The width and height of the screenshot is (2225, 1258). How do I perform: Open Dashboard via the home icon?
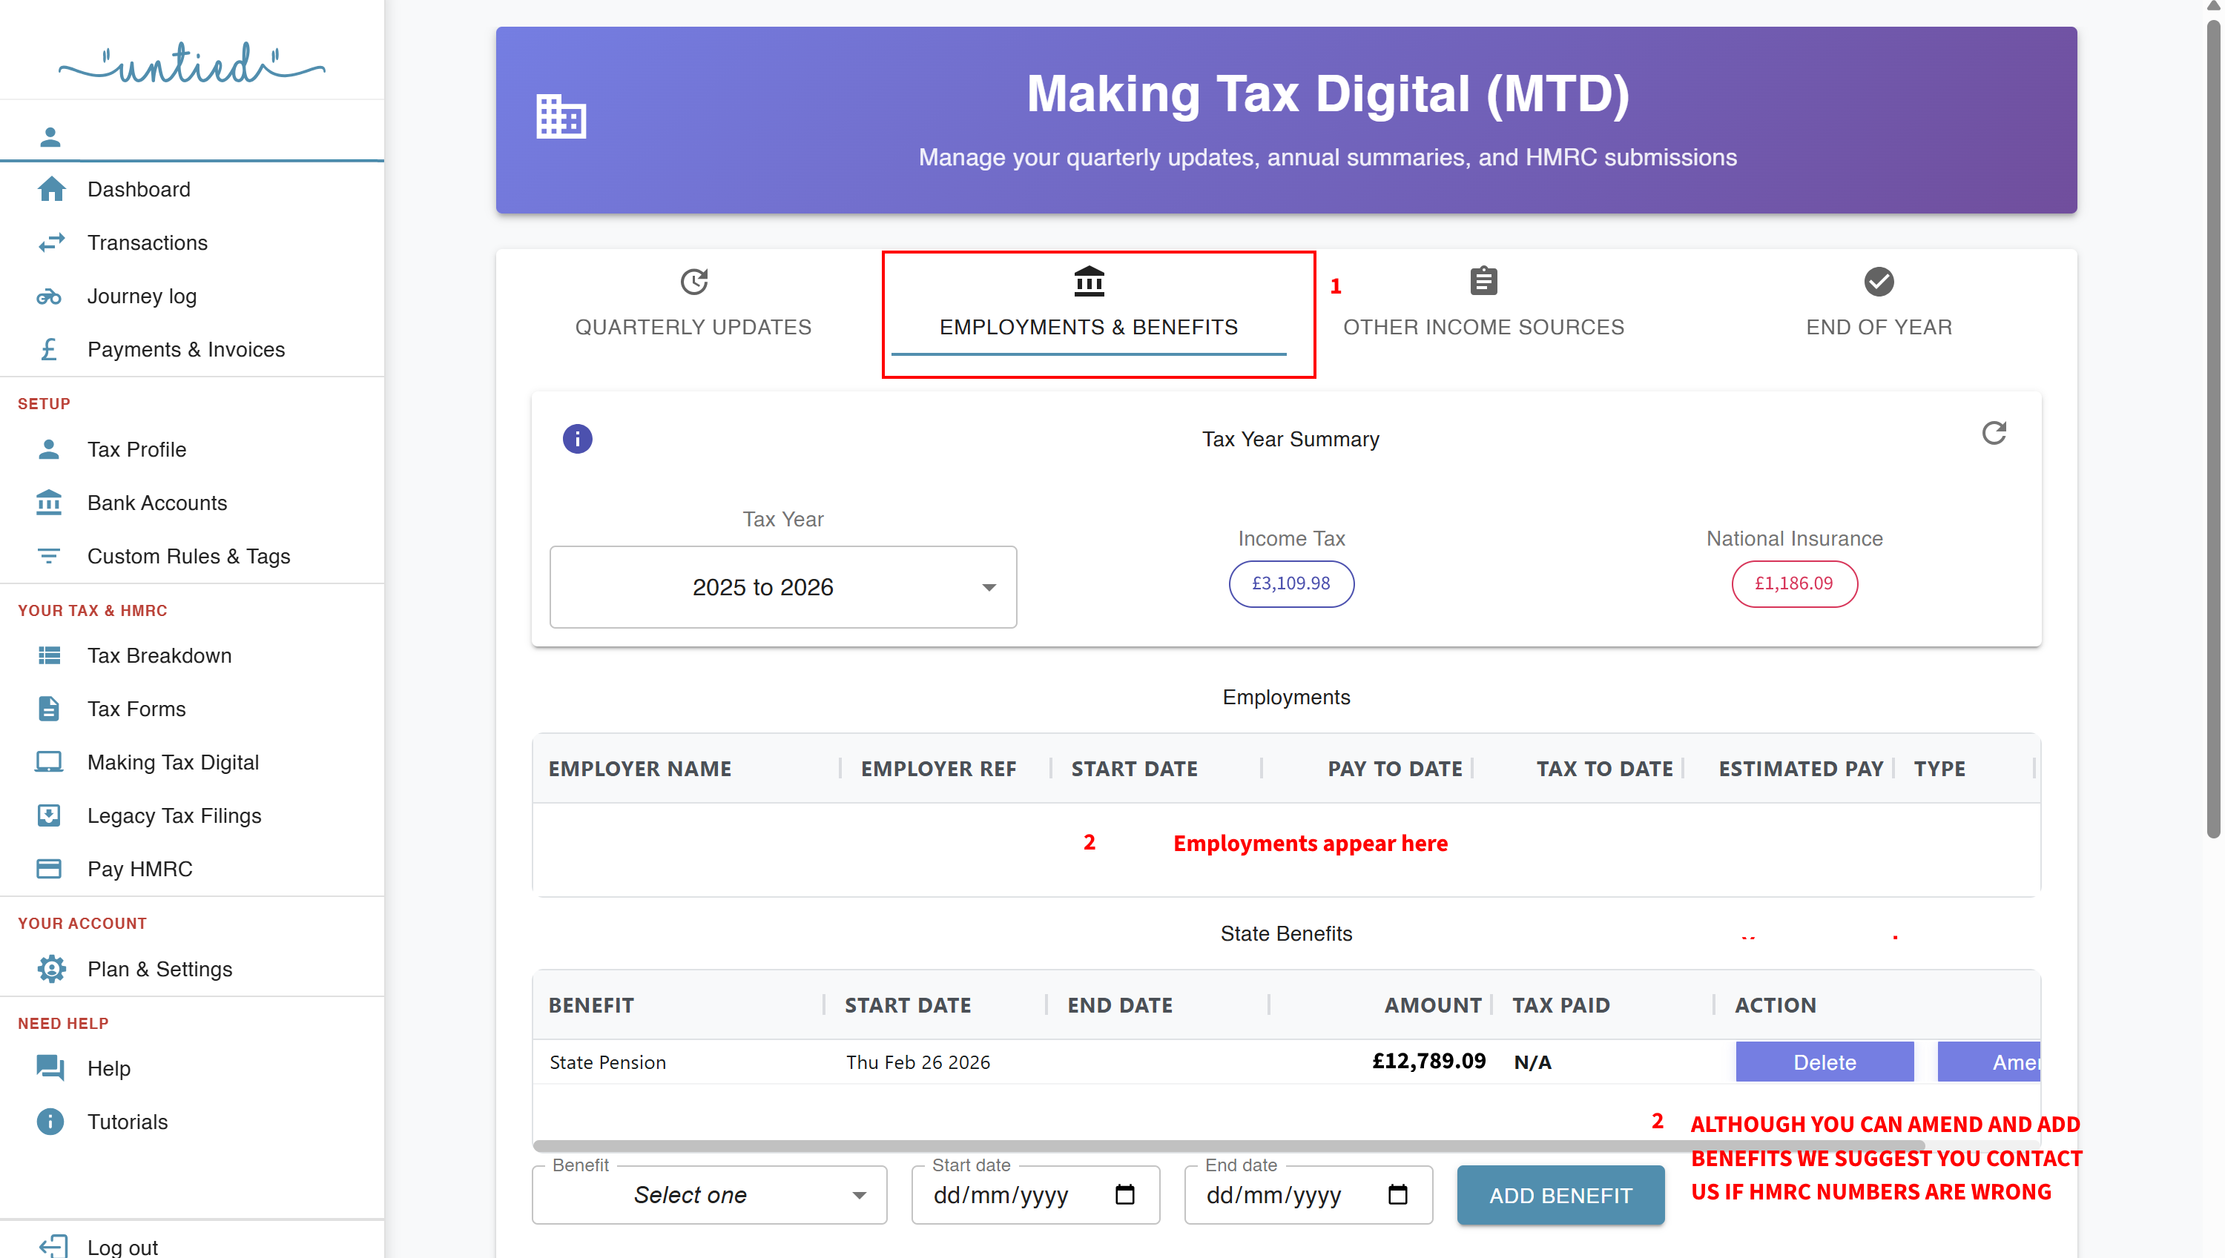point(51,189)
